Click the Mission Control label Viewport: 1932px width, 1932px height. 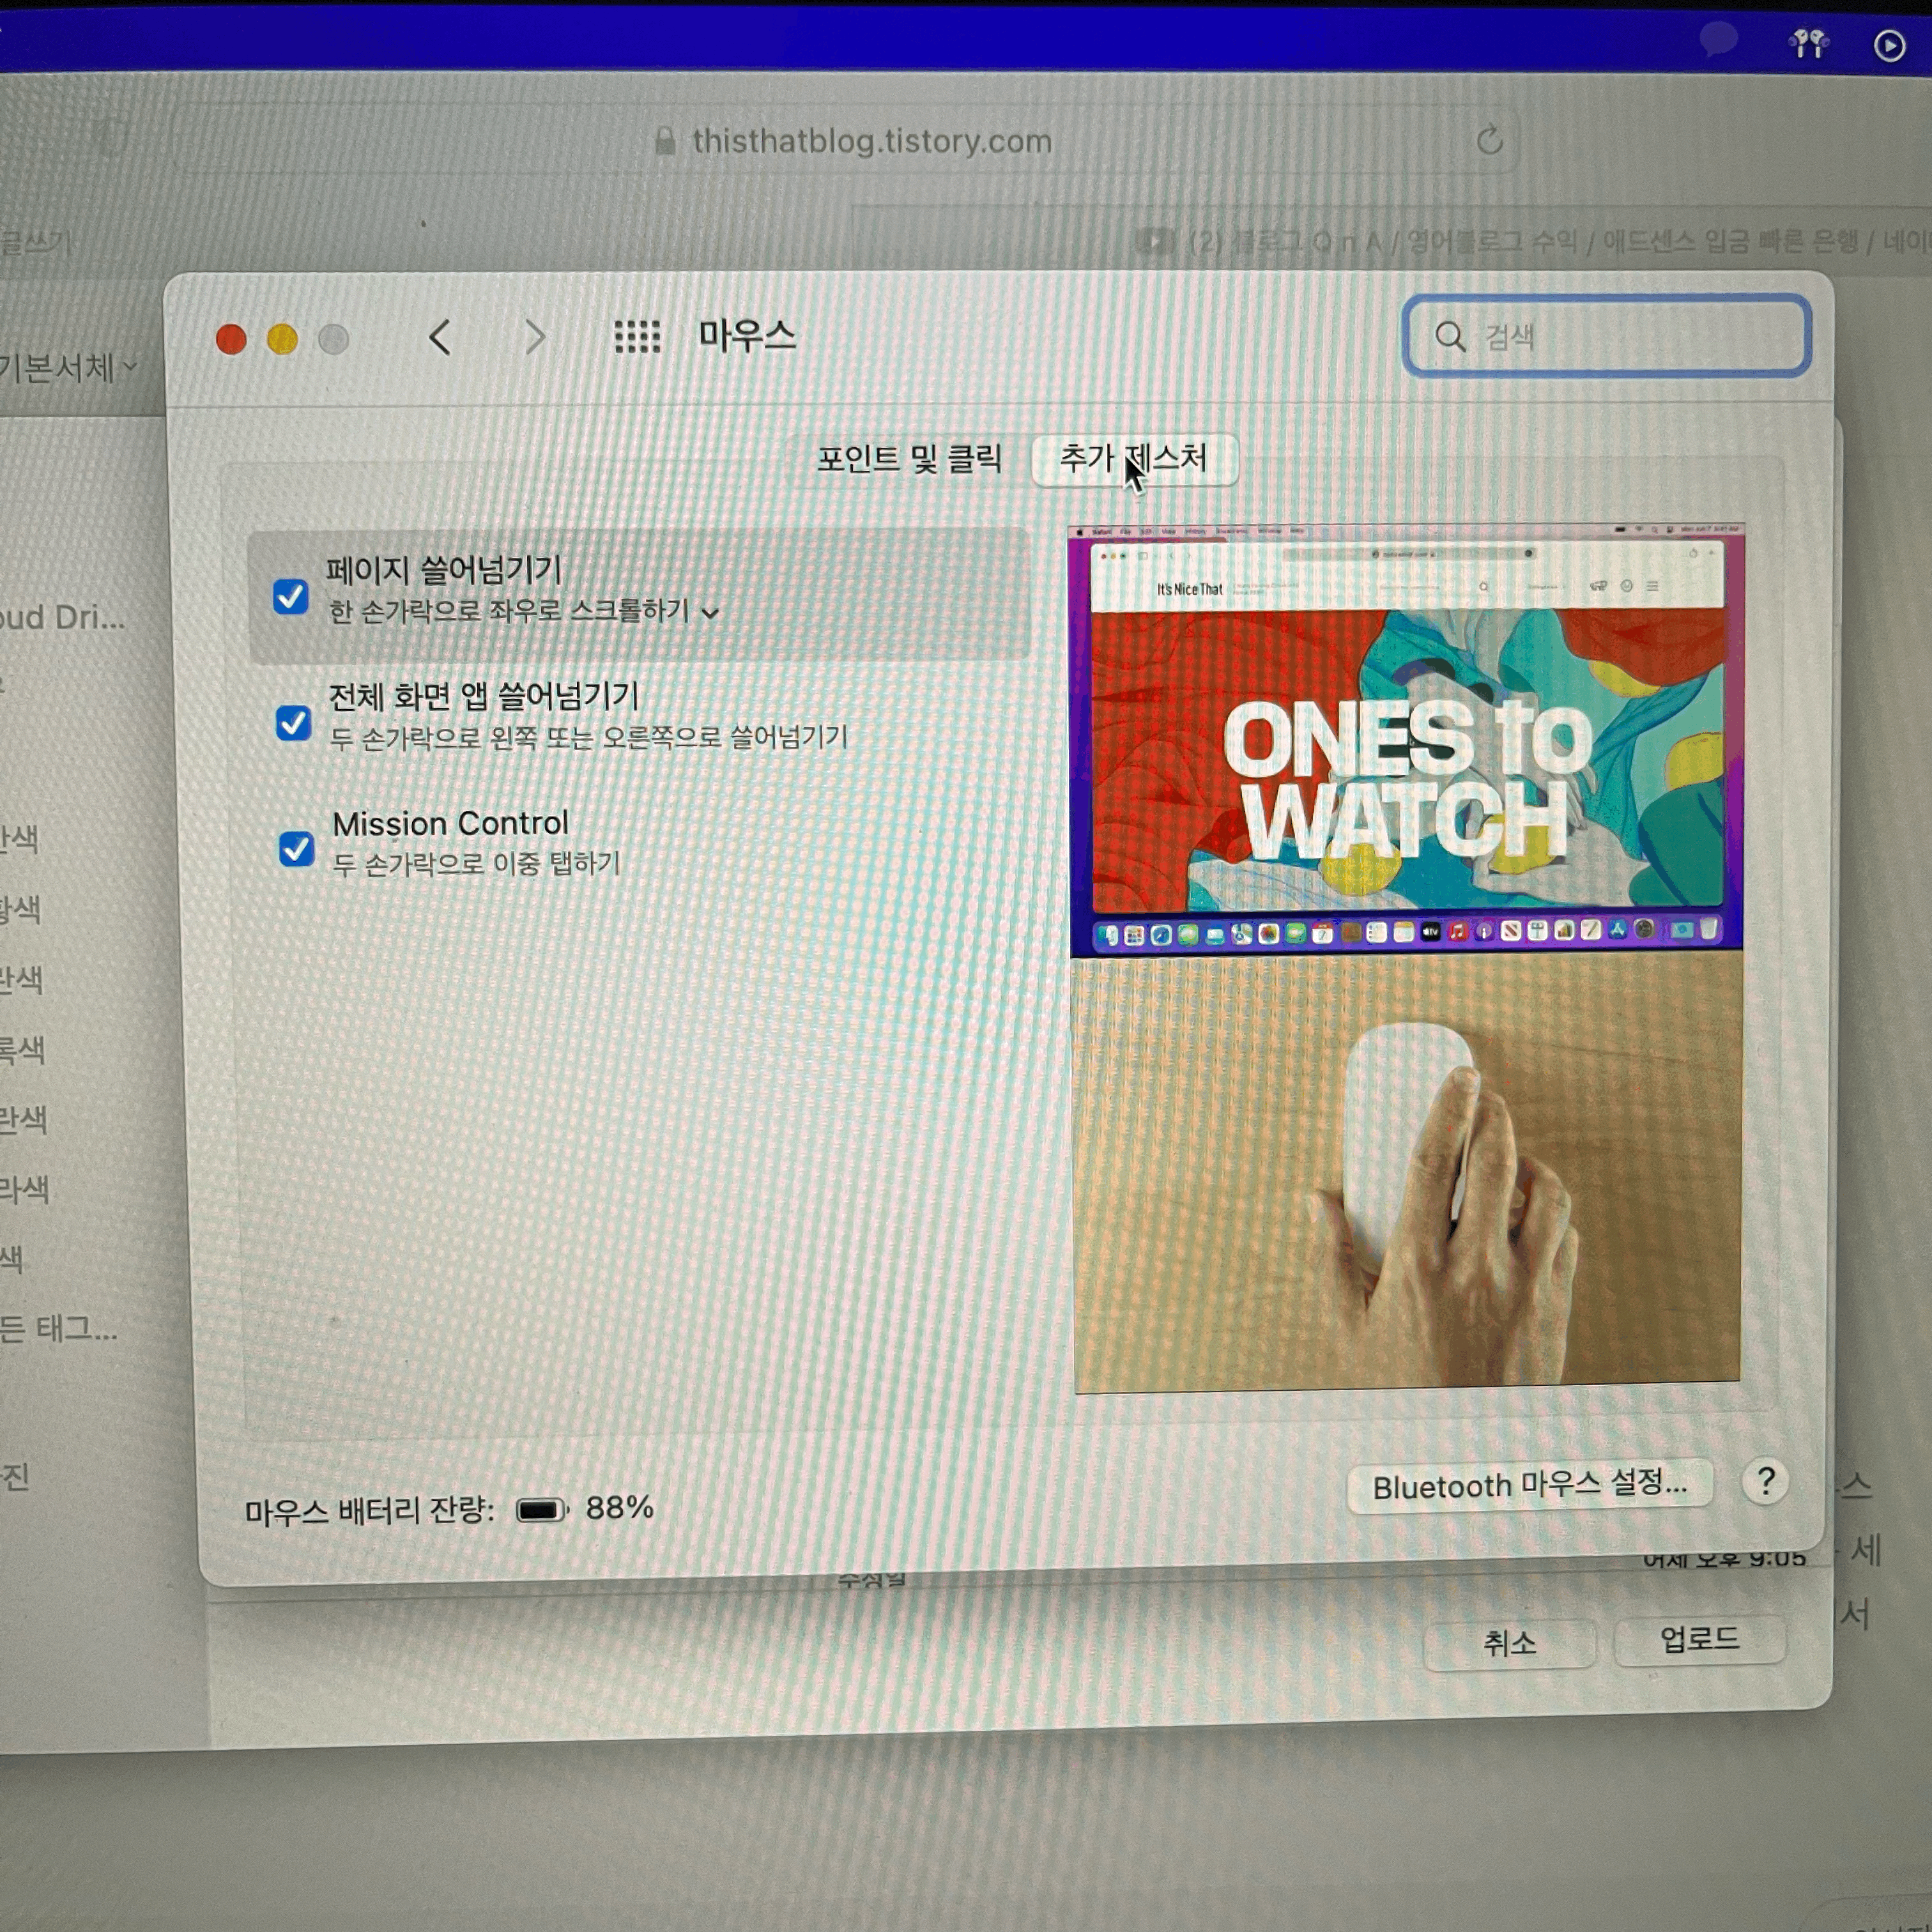click(450, 823)
